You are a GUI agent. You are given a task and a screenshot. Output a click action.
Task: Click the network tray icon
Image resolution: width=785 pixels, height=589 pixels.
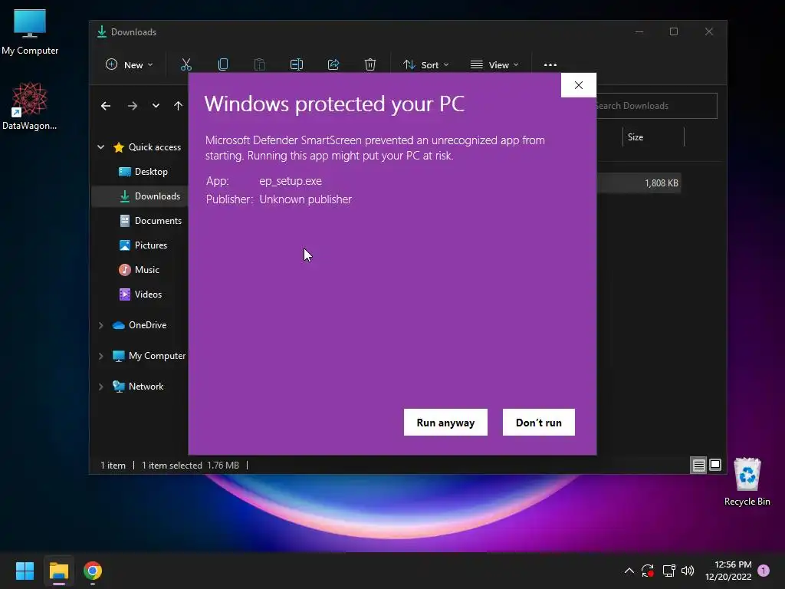tap(668, 571)
